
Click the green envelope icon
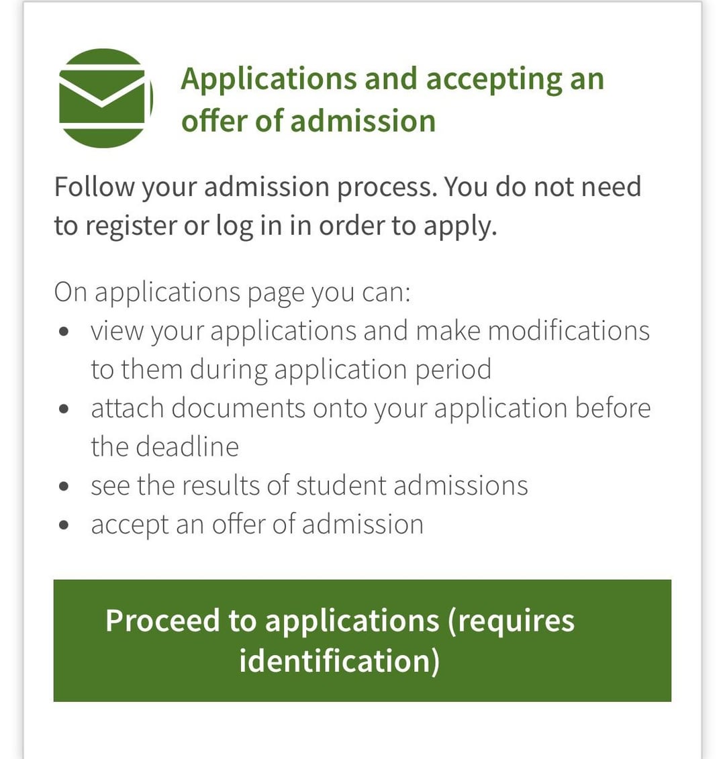(105, 98)
